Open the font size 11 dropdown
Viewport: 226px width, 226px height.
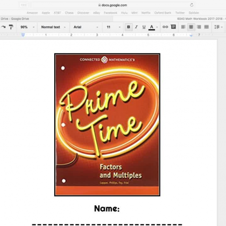(114, 27)
